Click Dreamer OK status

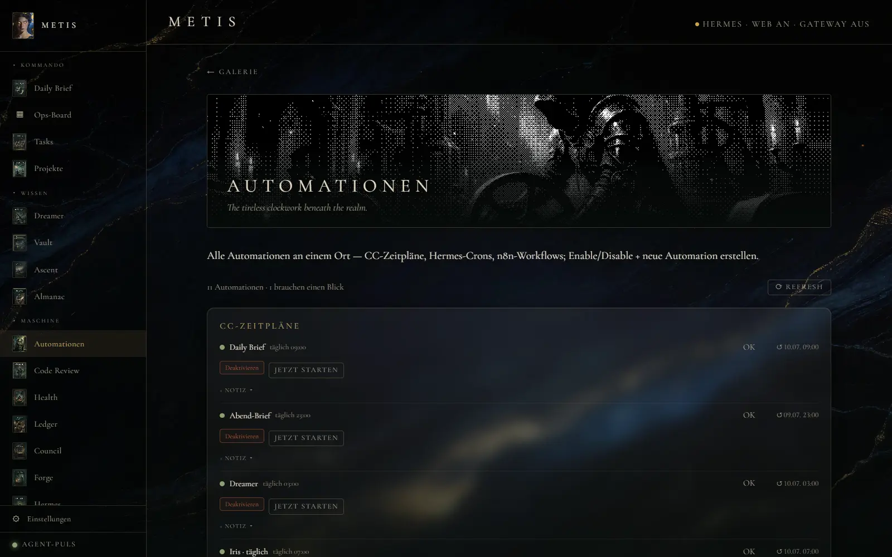(749, 483)
